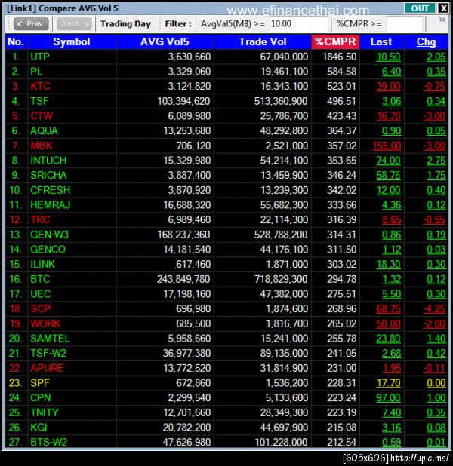Select the SAMTEL symbol

(x=50, y=339)
